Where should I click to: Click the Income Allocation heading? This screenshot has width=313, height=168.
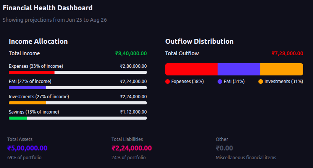point(38,42)
